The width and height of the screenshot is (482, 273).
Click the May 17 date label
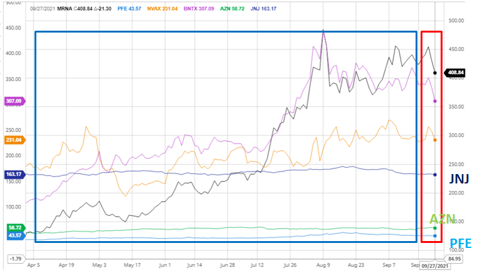(x=132, y=265)
